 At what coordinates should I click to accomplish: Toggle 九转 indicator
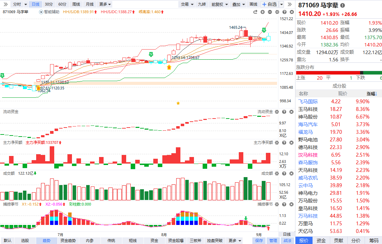point(202,4)
